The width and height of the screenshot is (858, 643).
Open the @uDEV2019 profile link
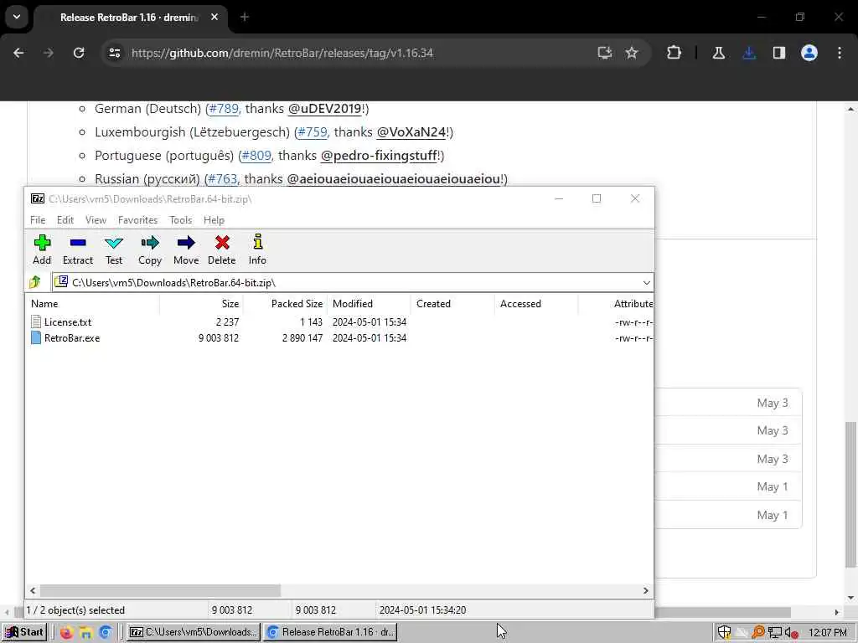[x=325, y=108]
